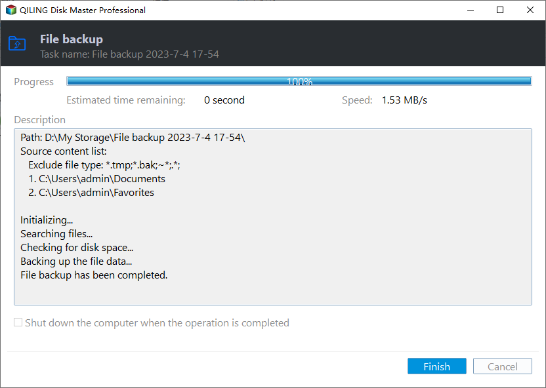
Task: Click 'Backing up the file data...' line
Action: [76, 261]
